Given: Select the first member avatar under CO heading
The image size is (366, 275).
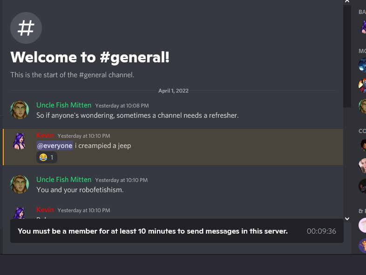Looking at the screenshot, I should tap(363, 145).
